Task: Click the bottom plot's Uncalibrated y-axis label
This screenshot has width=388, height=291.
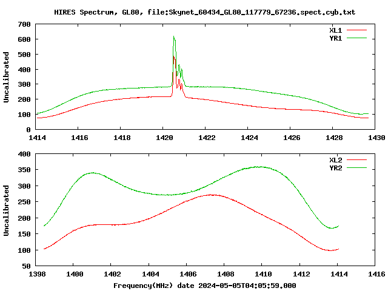Action: (6, 210)
